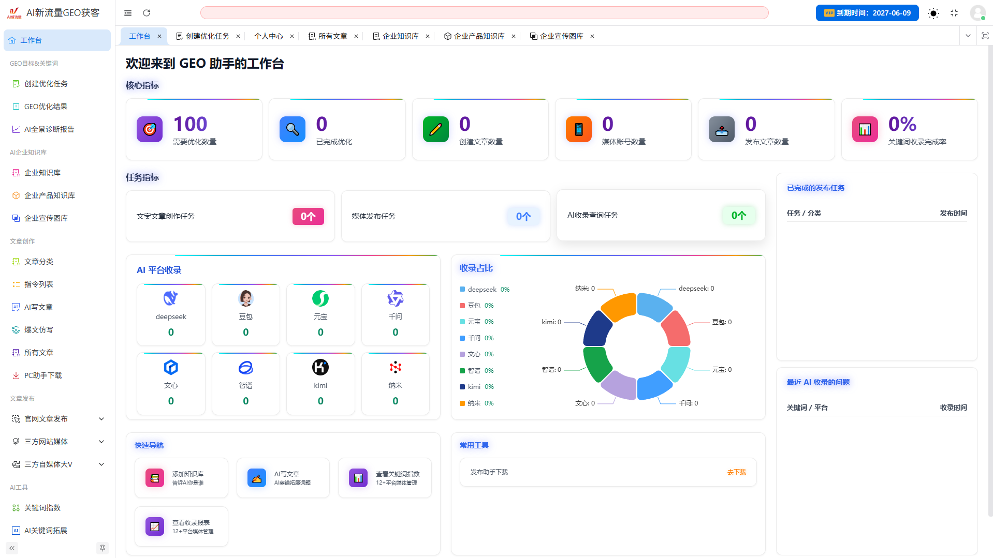
Task: Switch to the 个人中心 tab
Action: (x=269, y=36)
